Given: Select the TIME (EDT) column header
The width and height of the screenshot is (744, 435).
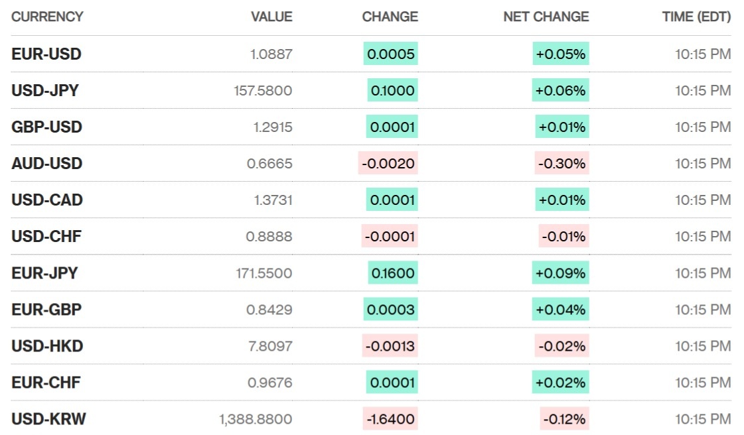Looking at the screenshot, I should (696, 17).
